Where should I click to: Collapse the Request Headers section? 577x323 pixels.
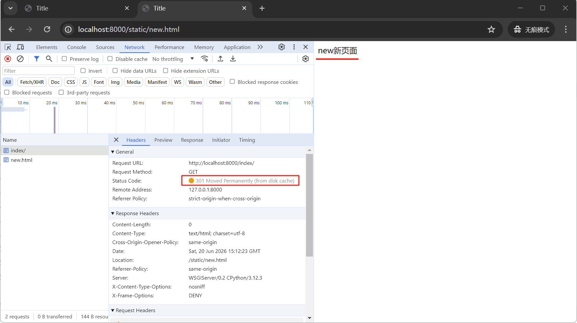113,310
